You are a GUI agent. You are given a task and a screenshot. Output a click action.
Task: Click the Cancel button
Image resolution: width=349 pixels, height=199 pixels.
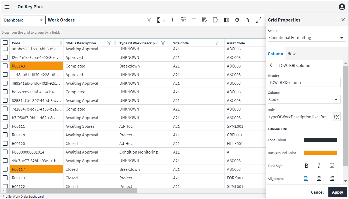[317, 192]
